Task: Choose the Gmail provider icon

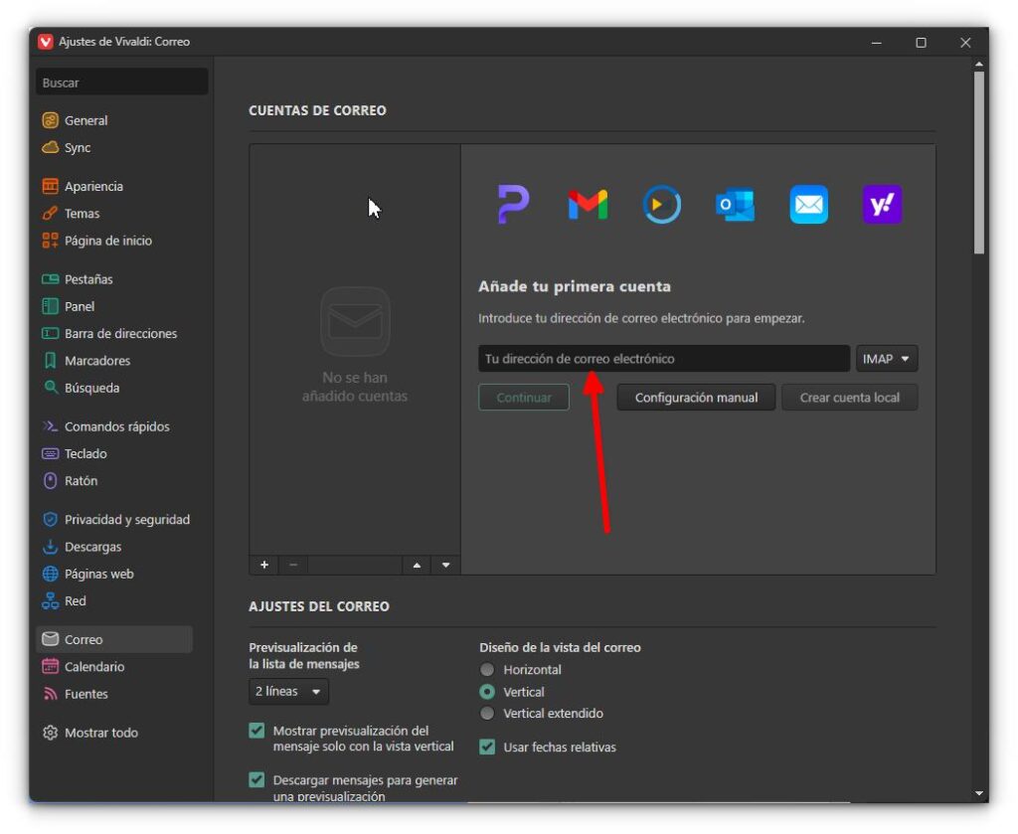Action: (x=588, y=205)
